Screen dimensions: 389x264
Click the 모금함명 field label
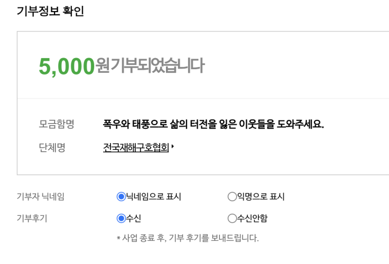pos(57,124)
